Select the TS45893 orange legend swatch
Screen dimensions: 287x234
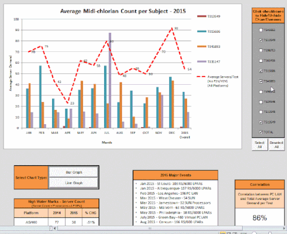[201, 47]
